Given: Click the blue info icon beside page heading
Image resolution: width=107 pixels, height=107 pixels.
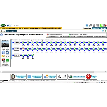Looking at the screenshot, I should [x=2, y=35].
